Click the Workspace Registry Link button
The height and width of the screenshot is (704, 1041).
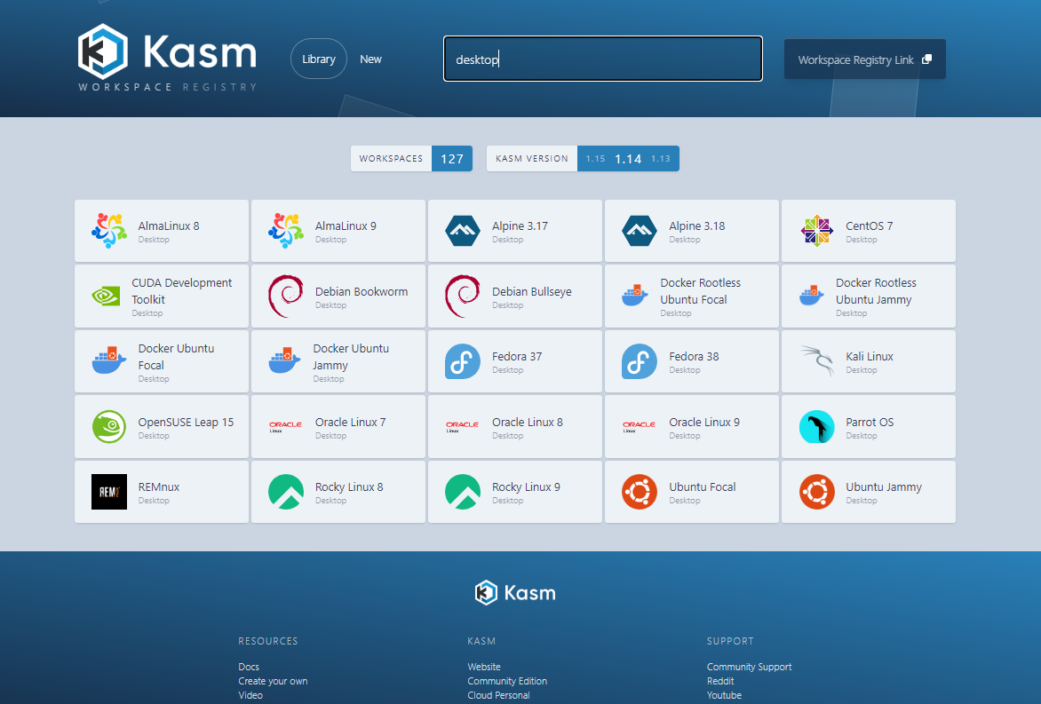pos(864,59)
